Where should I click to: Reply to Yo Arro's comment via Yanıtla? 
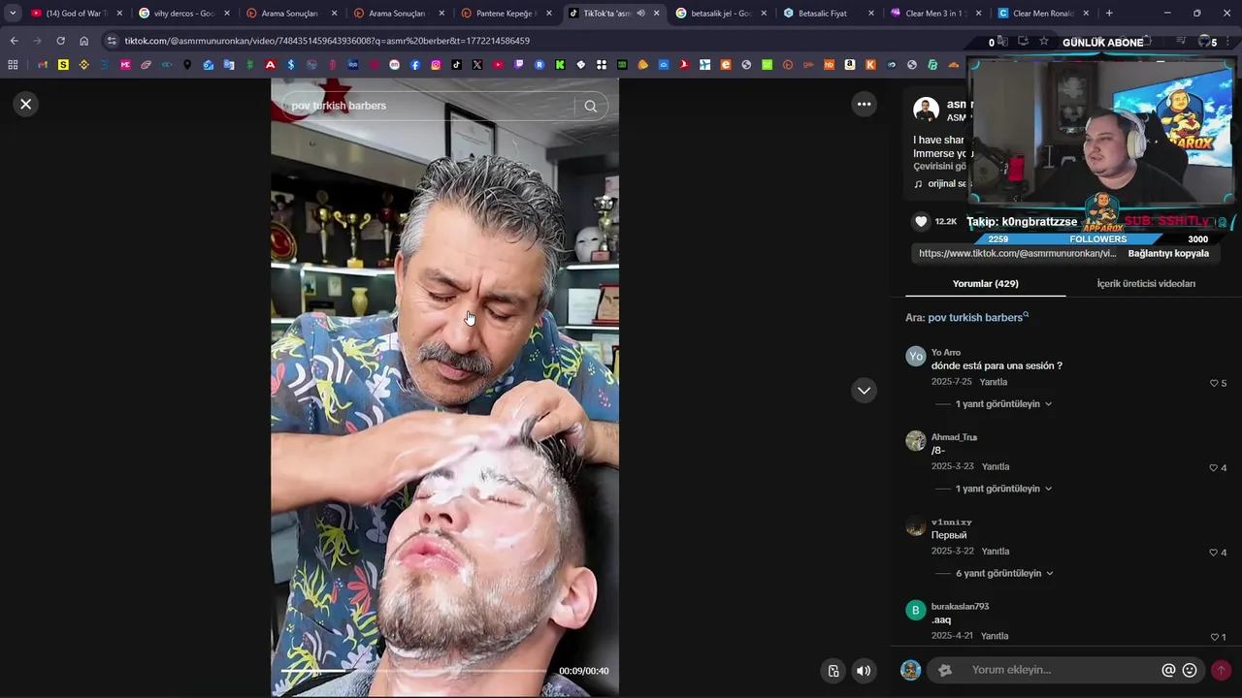click(994, 382)
